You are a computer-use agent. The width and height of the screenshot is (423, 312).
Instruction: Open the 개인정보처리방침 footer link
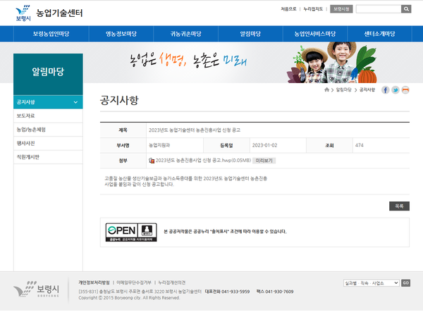[x=94, y=282]
